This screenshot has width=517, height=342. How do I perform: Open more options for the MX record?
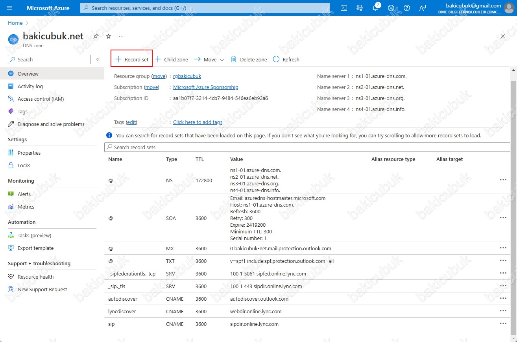[x=503, y=248]
